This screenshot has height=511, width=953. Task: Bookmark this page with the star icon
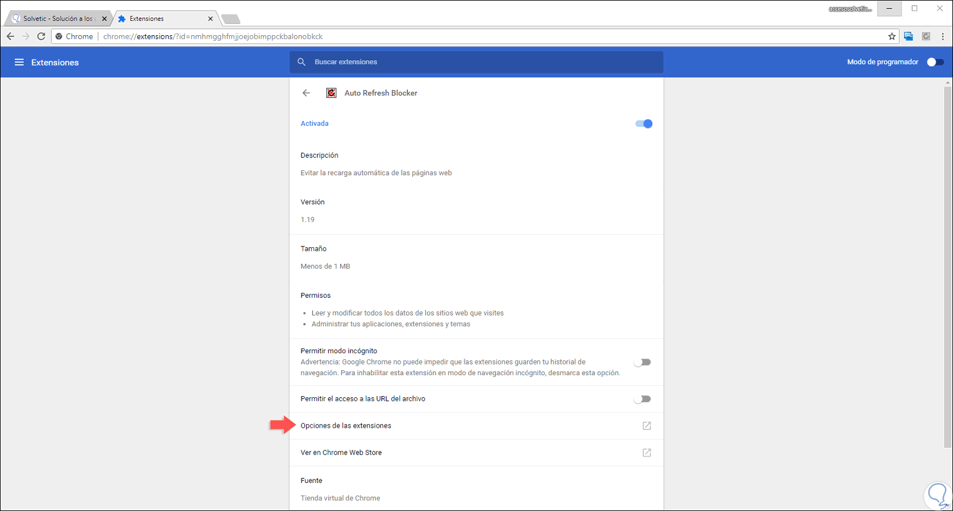[892, 36]
